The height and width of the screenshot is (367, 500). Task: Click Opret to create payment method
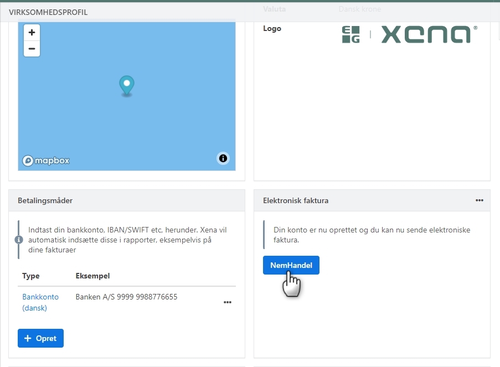point(40,338)
